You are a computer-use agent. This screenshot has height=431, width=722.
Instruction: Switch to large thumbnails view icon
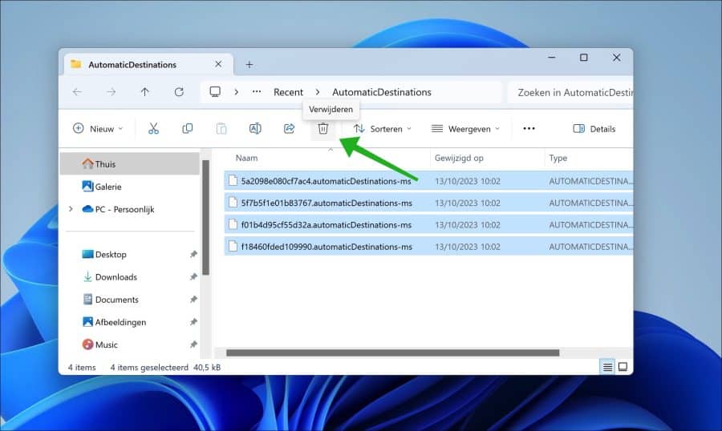point(623,367)
